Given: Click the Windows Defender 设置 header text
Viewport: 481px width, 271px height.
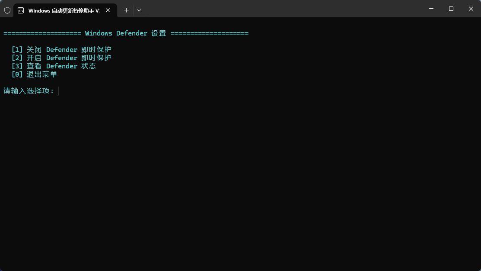Looking at the screenshot, I should click(125, 33).
